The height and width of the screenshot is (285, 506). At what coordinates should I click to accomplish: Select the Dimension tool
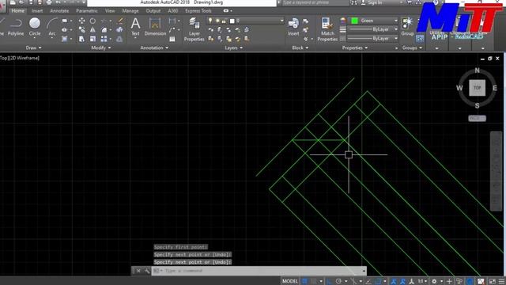pos(155,26)
